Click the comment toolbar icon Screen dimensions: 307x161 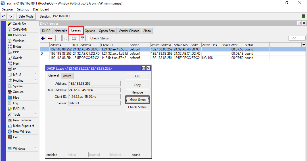74,38
